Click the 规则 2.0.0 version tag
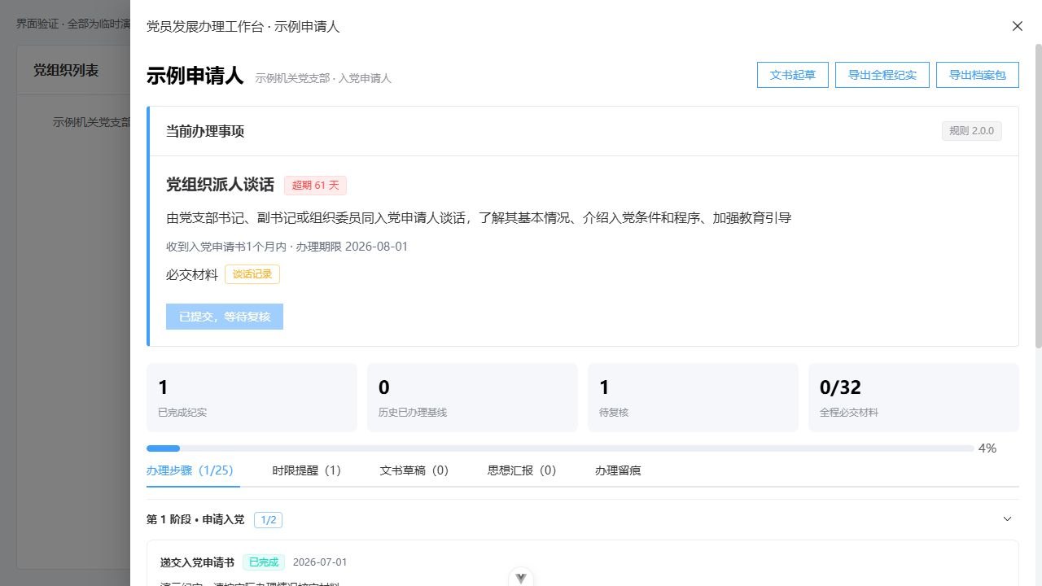The height and width of the screenshot is (586, 1042). tap(972, 131)
